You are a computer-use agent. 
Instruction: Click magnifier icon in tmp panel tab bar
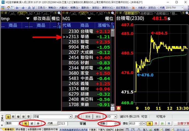click(59, 13)
